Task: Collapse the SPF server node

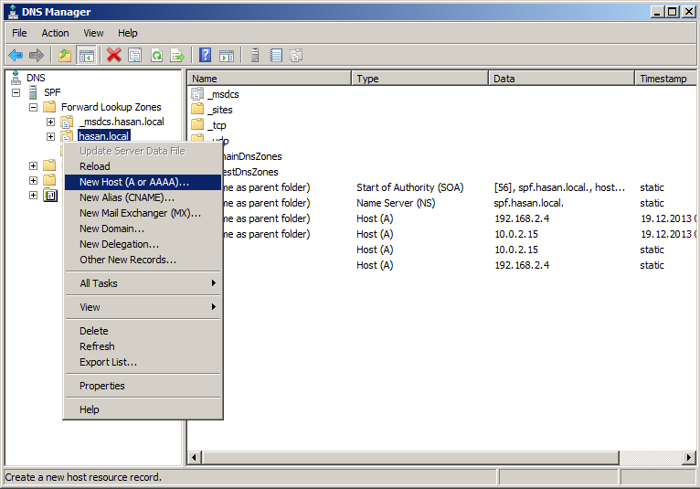Action: [16, 92]
